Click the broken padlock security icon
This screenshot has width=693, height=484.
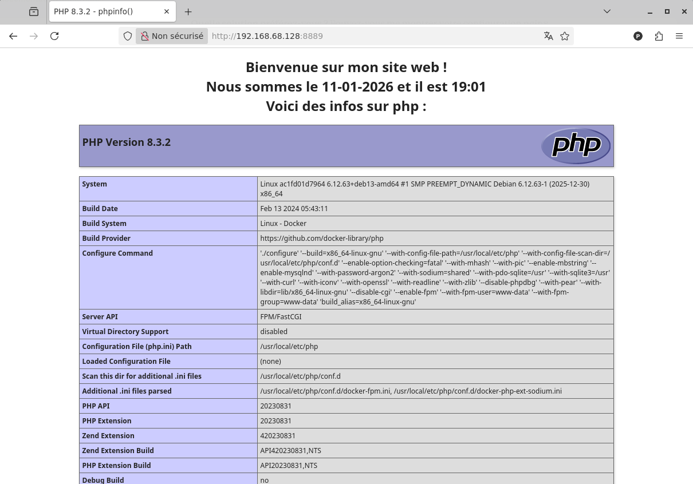[144, 35]
